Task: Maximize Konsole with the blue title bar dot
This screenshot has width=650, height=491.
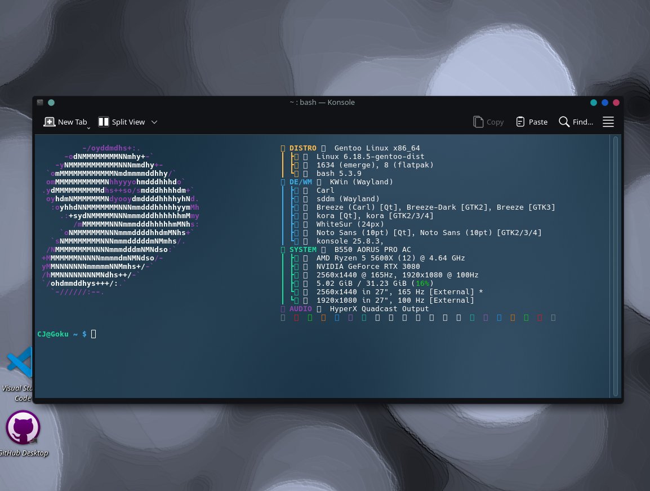Action: coord(605,103)
